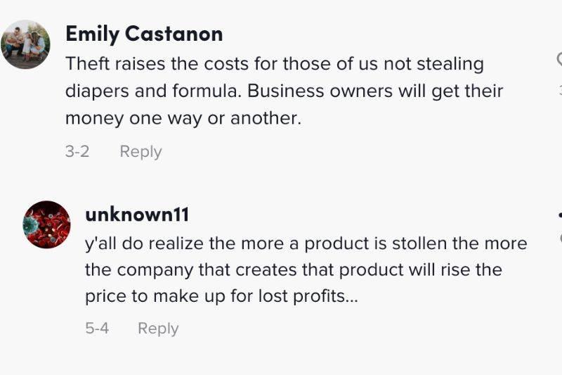
Task: Select the line starting "Theft raises the costs"
Action: pos(275,64)
